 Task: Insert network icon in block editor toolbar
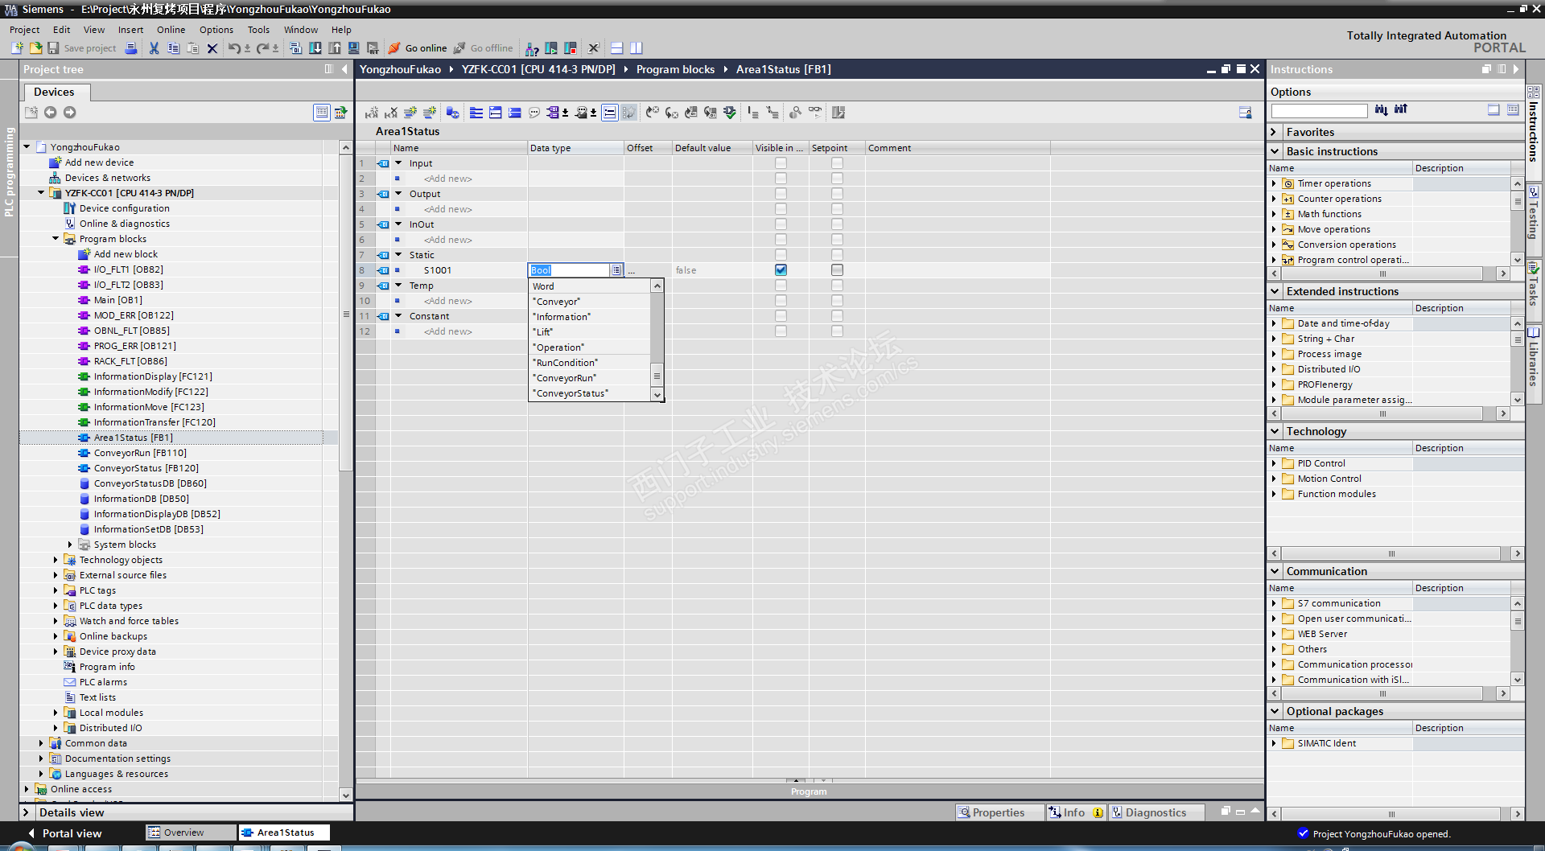pos(371,113)
